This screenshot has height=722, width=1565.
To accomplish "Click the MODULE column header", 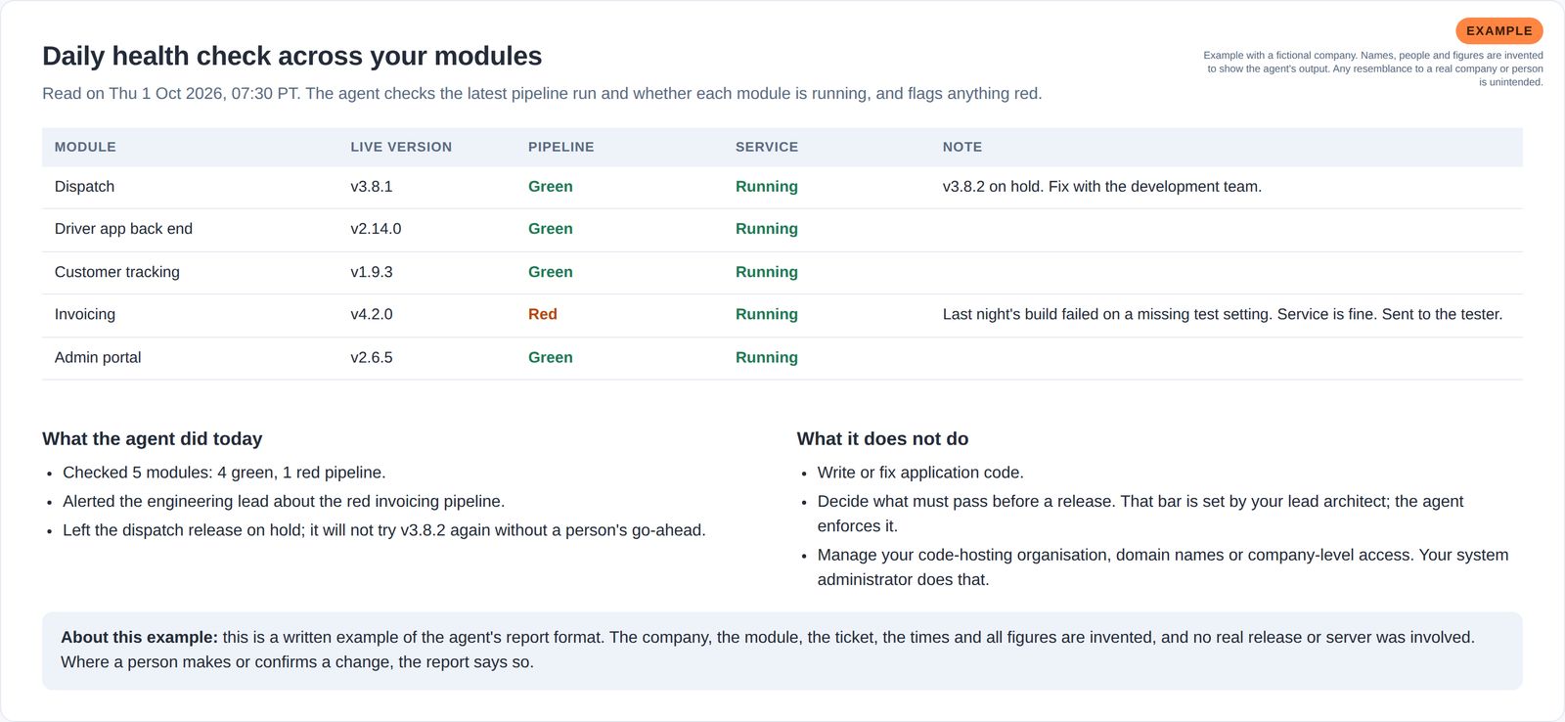I will point(85,147).
